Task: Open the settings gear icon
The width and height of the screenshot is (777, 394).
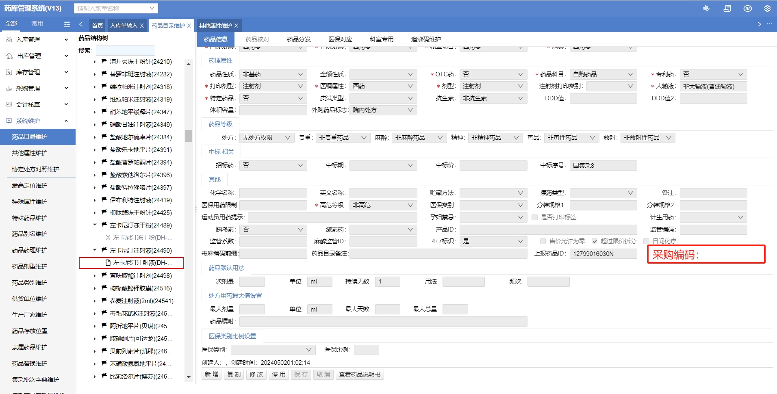Action: pyautogui.click(x=767, y=9)
